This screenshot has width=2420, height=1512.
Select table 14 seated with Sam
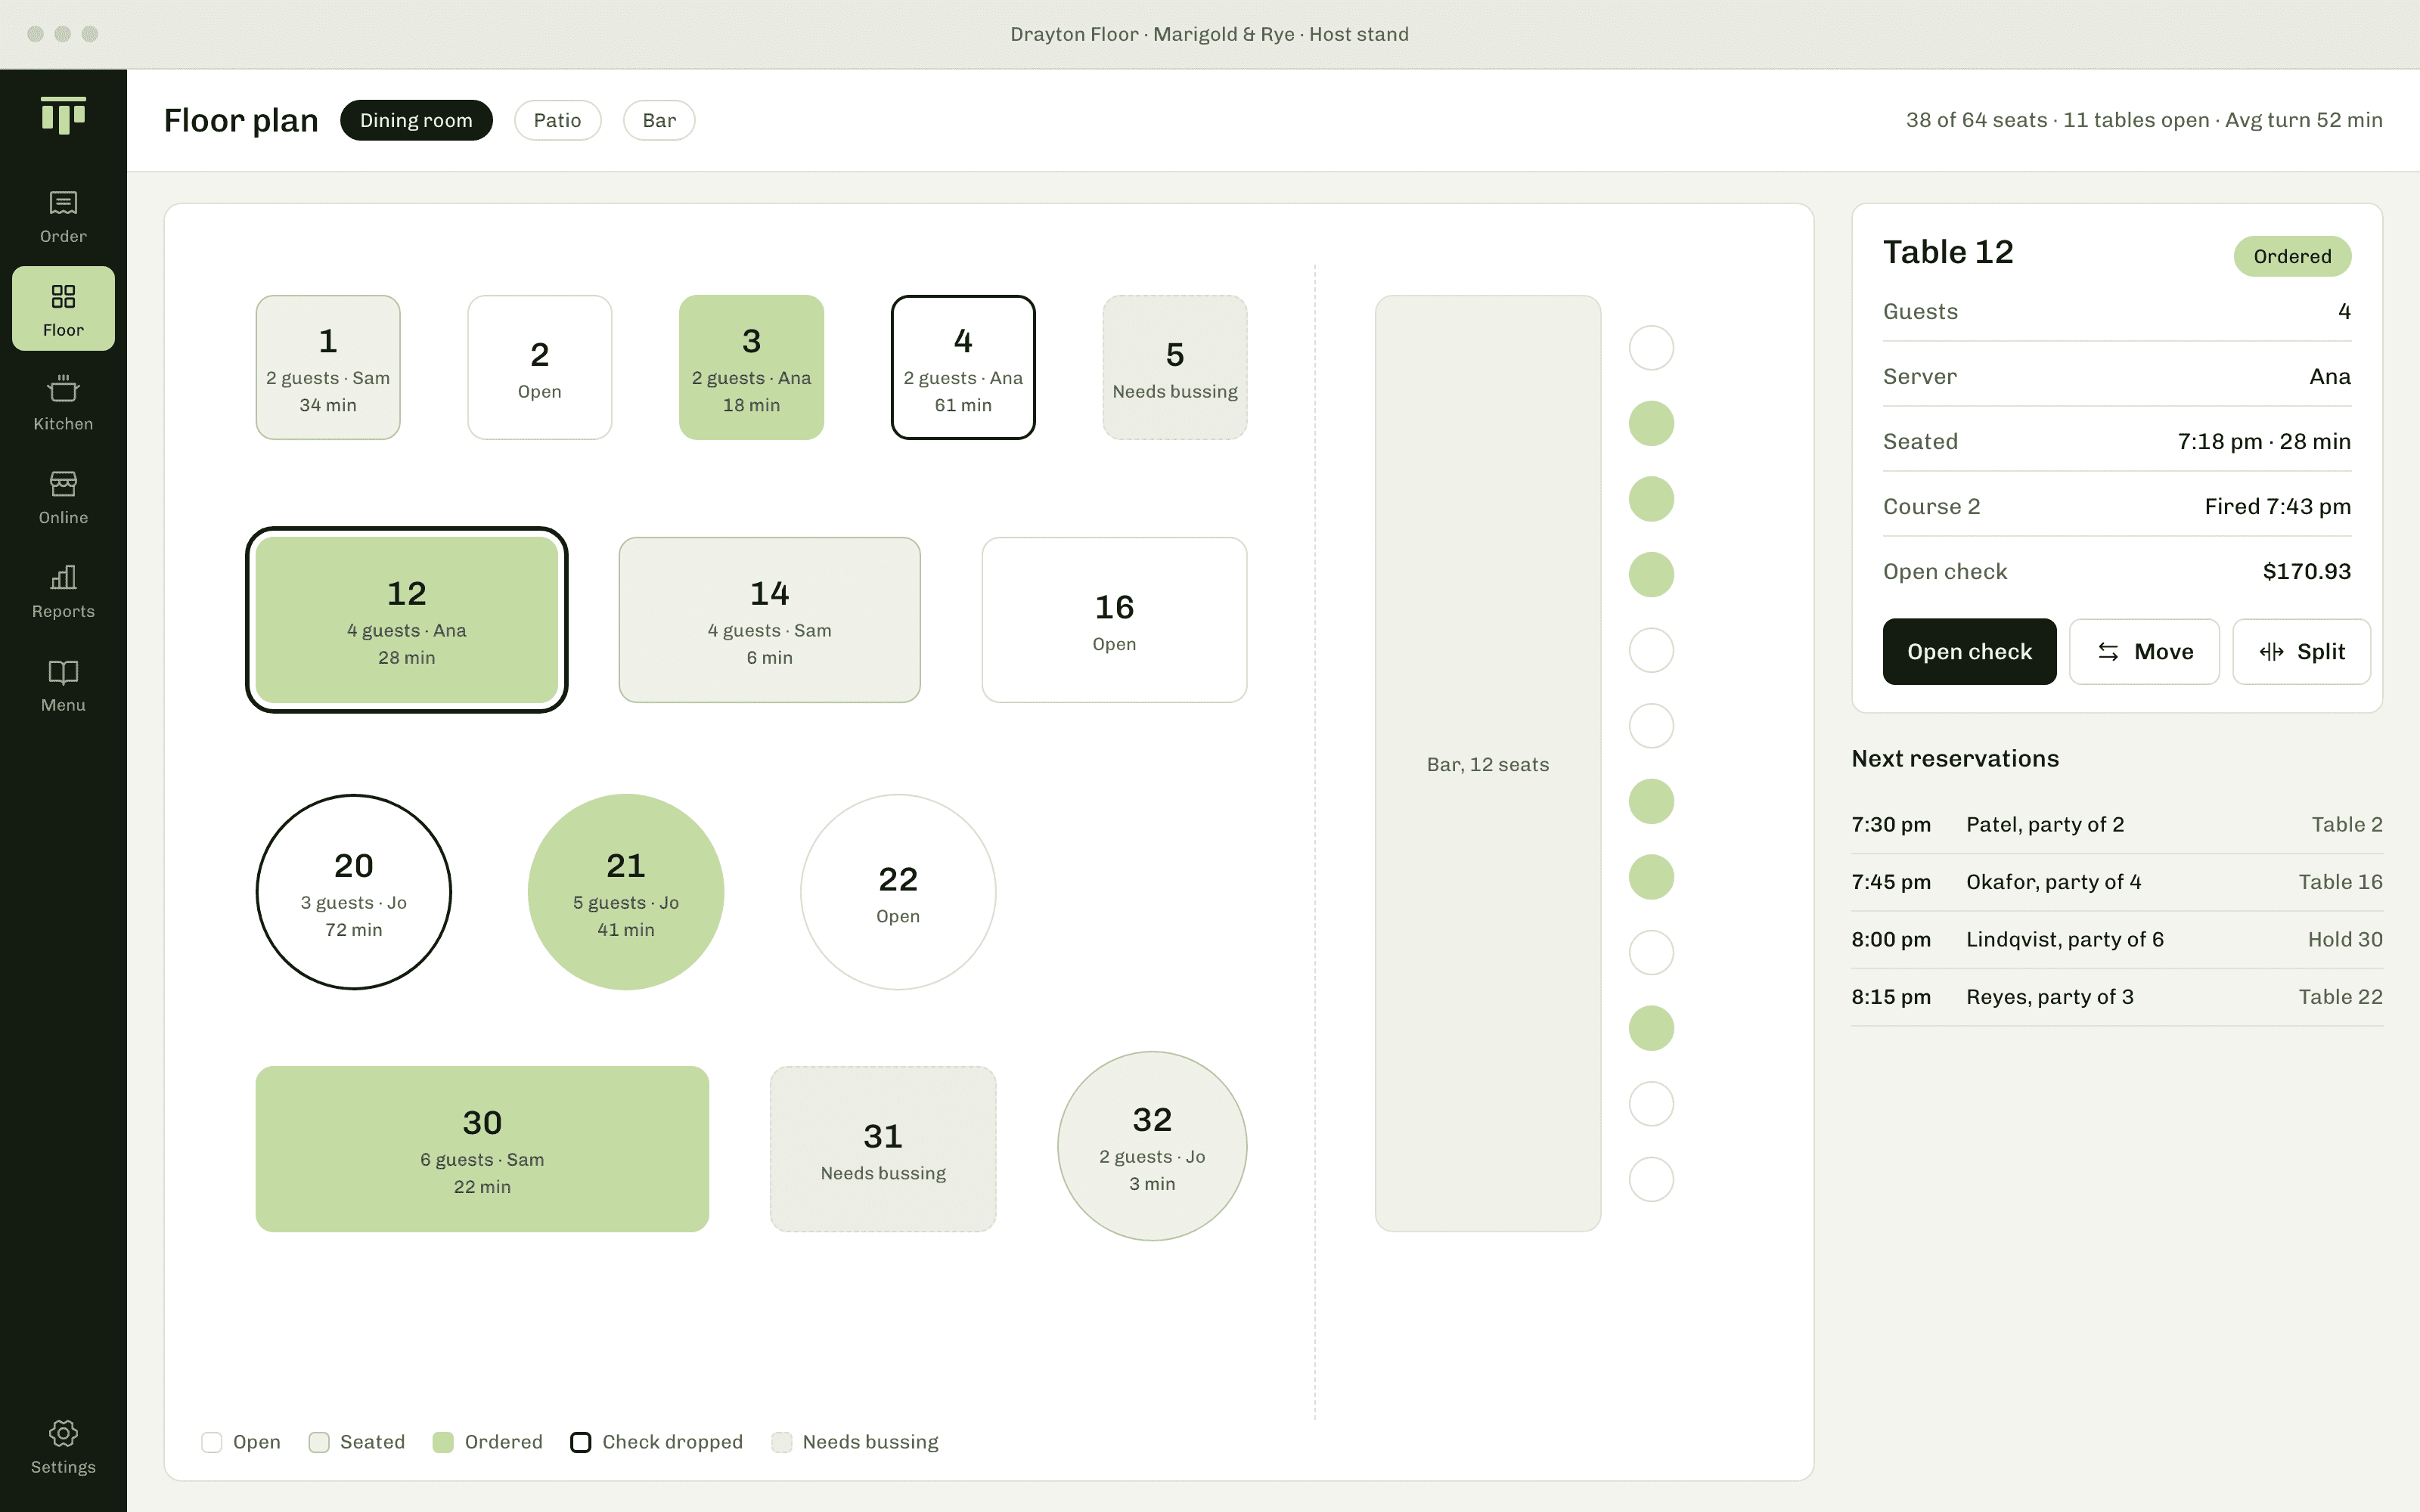tap(769, 620)
